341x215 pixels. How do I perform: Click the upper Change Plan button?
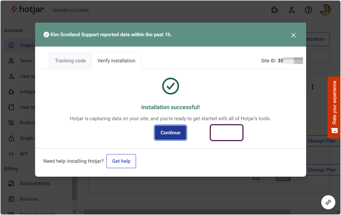tap(321, 141)
